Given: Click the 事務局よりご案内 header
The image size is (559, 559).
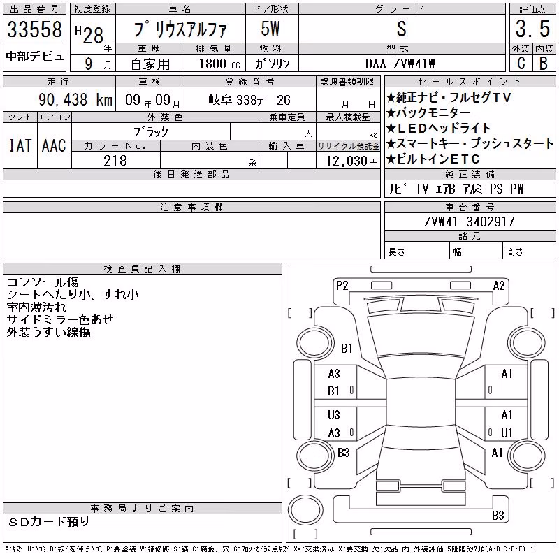Looking at the screenshot, I should click(143, 509).
